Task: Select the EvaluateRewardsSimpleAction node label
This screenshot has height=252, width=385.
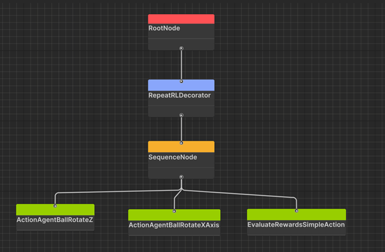Action: click(x=296, y=224)
